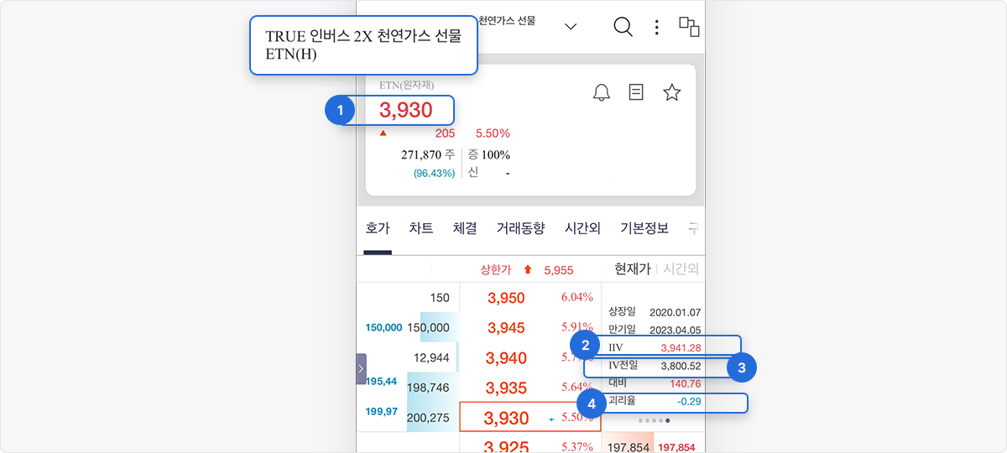Click the quantity 150,000 ask volume
The width and height of the screenshot is (1007, 453).
click(x=428, y=328)
